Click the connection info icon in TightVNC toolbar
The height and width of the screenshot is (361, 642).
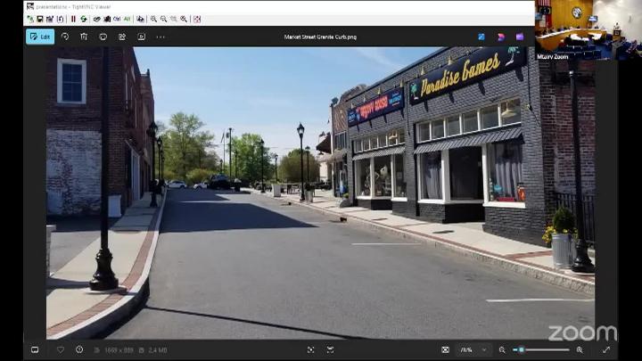click(61, 20)
